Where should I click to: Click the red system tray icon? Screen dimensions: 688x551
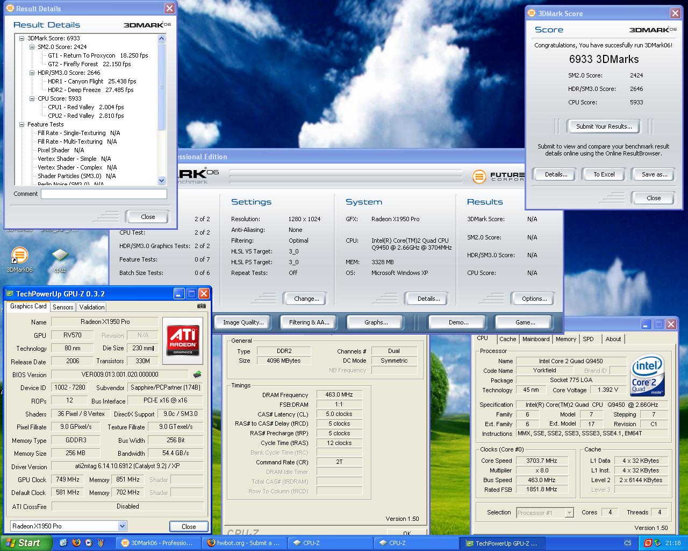point(648,543)
